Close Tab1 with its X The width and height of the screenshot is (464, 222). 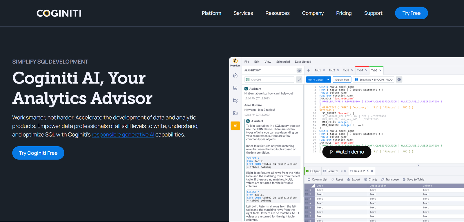[x=324, y=70]
